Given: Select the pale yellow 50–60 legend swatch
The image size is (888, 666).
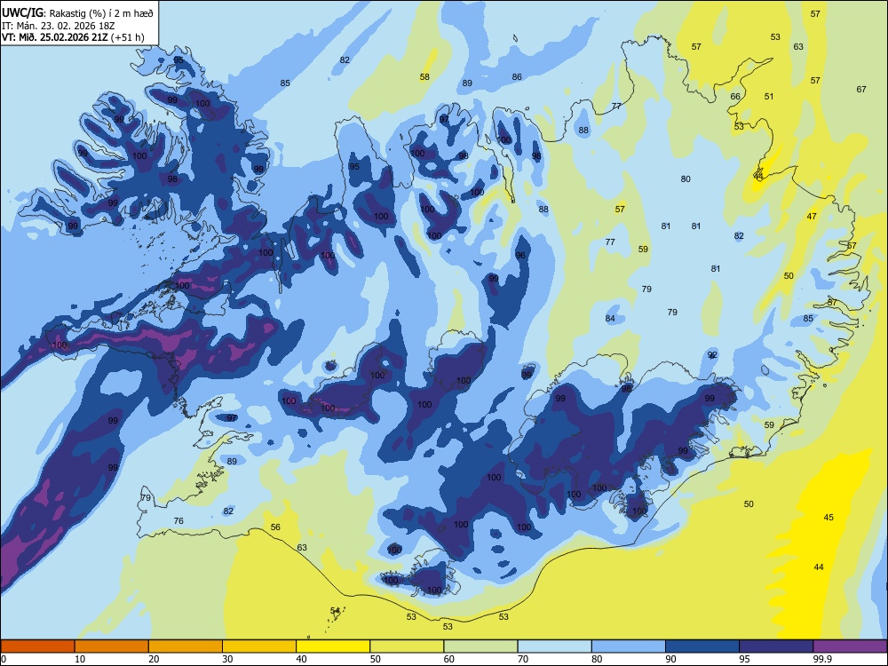Looking at the screenshot, I should pyautogui.click(x=407, y=646).
